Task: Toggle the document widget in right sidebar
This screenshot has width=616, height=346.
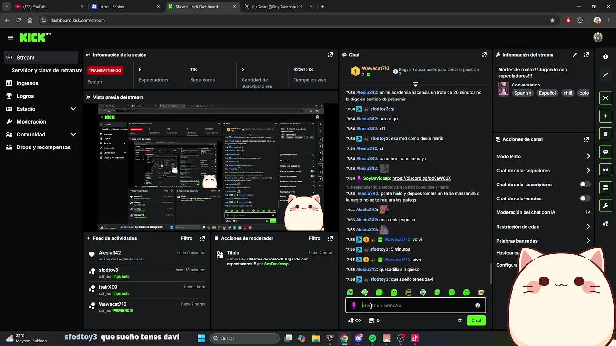Action: click(606, 134)
